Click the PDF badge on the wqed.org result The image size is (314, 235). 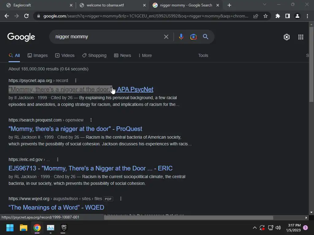[x=108, y=199]
